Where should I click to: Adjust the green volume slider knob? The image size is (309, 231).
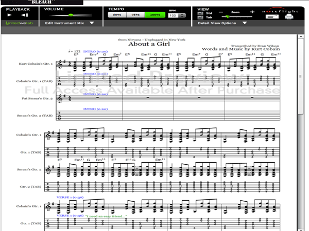pyautogui.click(x=71, y=15)
